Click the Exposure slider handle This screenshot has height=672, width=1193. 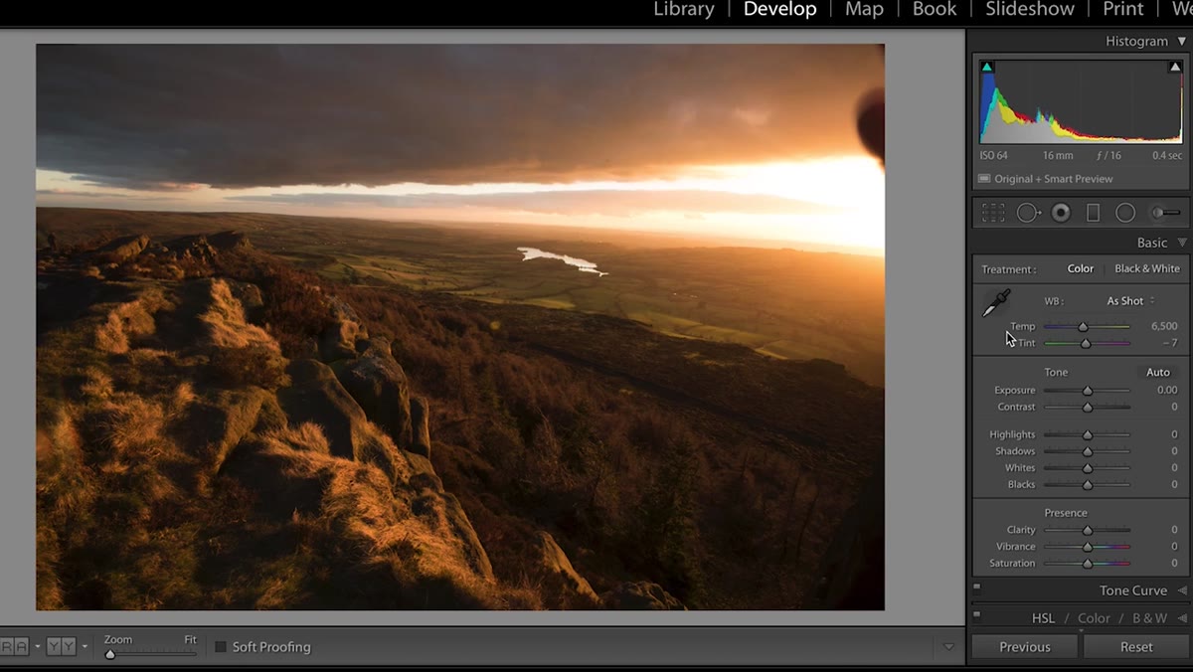coord(1088,391)
